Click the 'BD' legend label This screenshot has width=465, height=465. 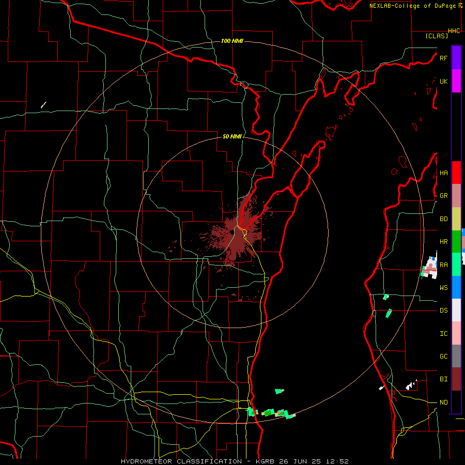tap(444, 219)
